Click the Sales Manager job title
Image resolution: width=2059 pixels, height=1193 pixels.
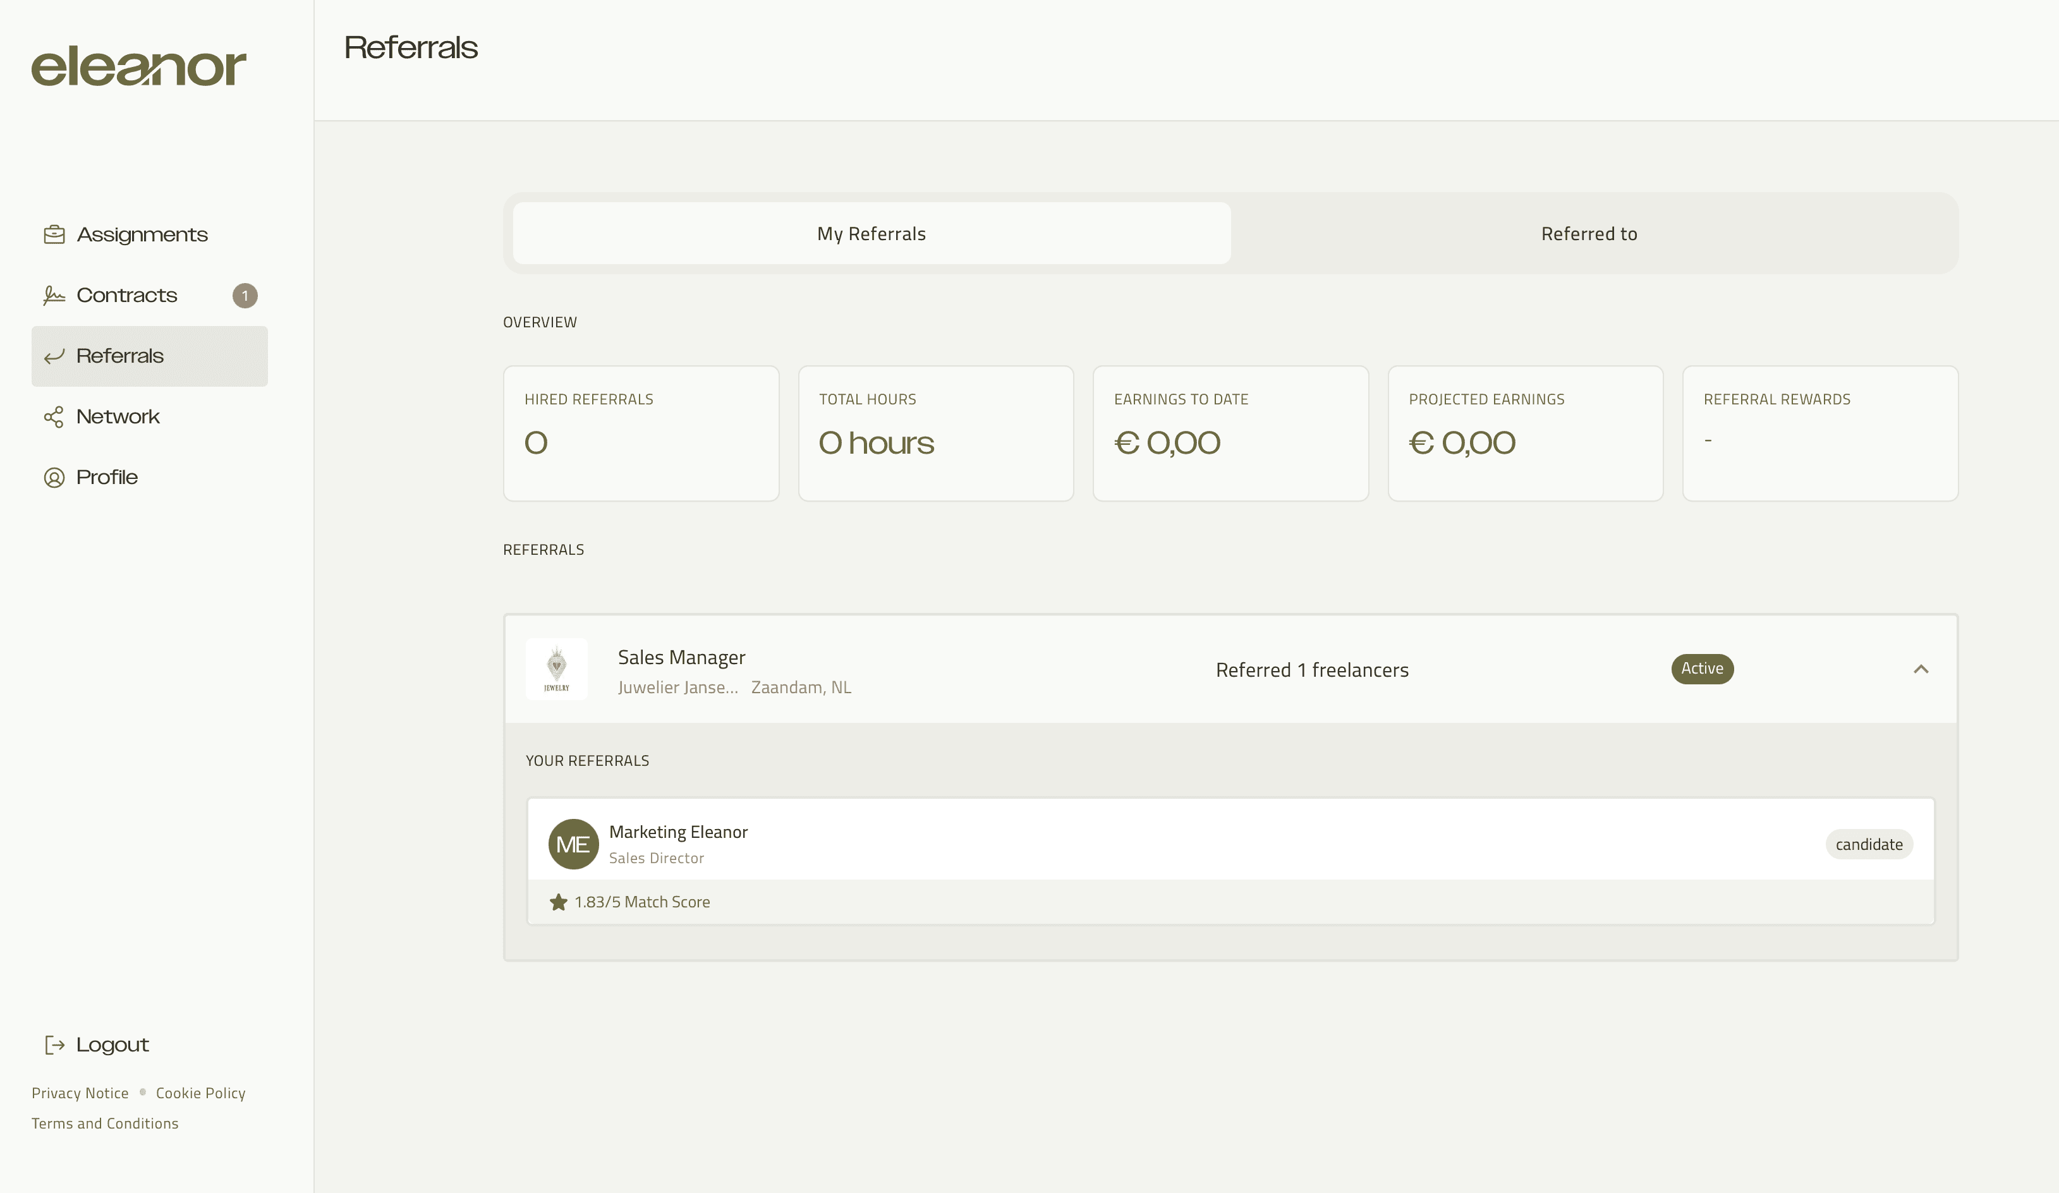pos(681,658)
